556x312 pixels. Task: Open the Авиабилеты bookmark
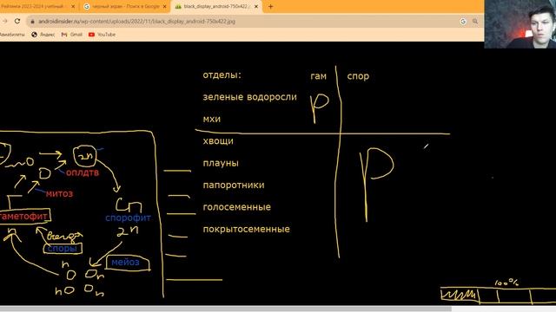pyautogui.click(x=12, y=35)
